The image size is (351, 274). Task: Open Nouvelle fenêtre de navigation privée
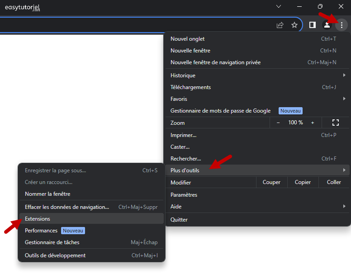coord(257,62)
